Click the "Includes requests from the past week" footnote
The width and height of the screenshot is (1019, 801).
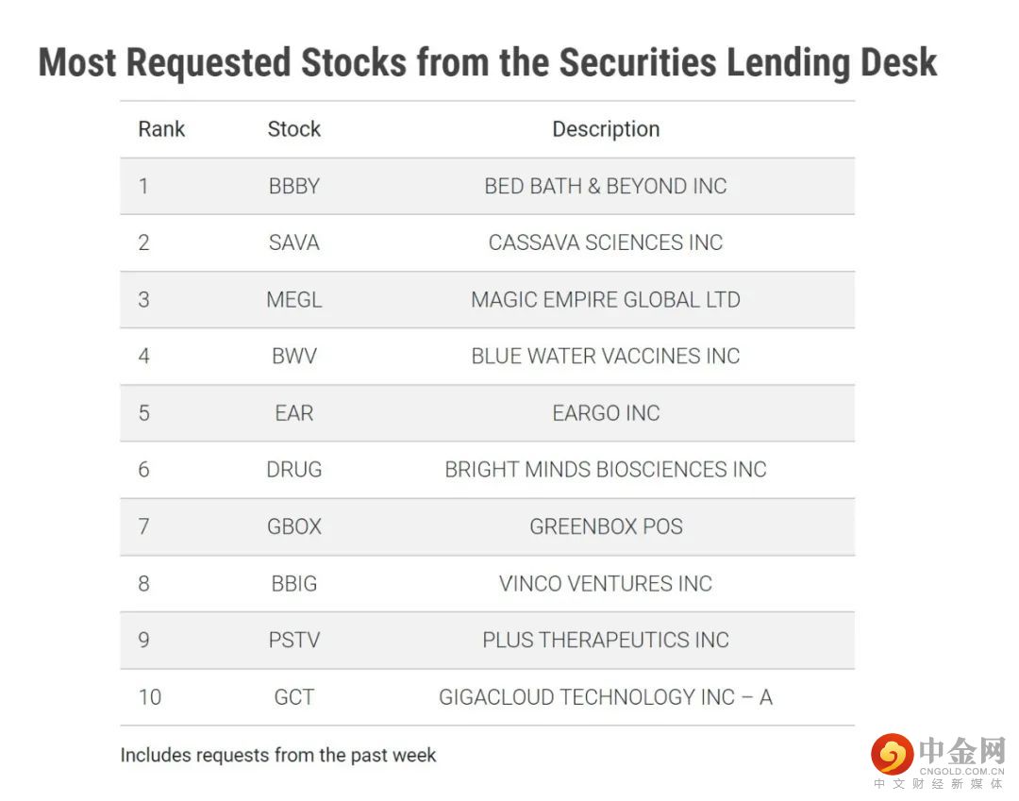pyautogui.click(x=278, y=755)
